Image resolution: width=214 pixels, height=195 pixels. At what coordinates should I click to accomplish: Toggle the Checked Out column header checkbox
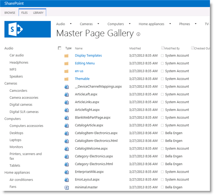click(x=193, y=48)
